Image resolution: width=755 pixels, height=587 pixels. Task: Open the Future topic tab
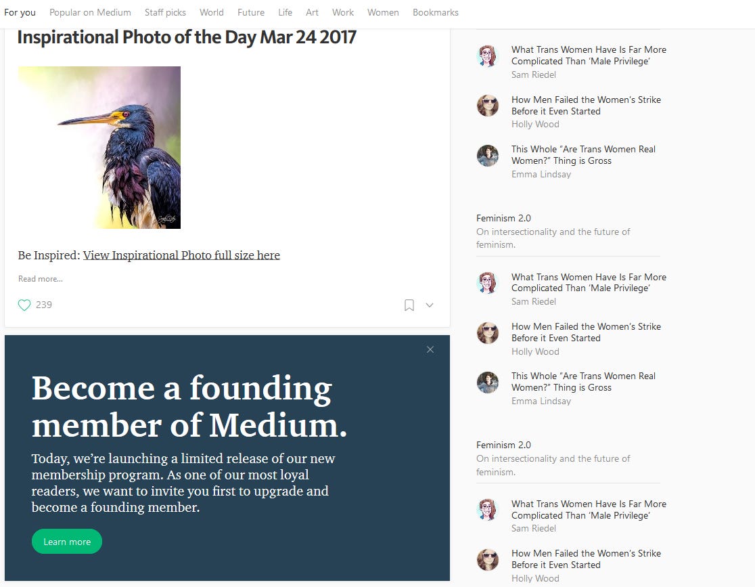click(251, 13)
